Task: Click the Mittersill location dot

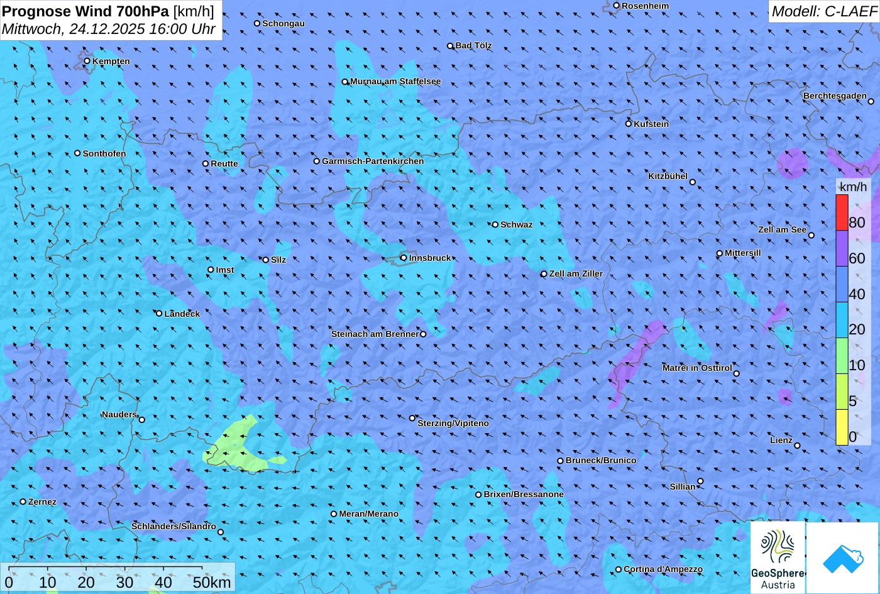Action: click(x=720, y=253)
